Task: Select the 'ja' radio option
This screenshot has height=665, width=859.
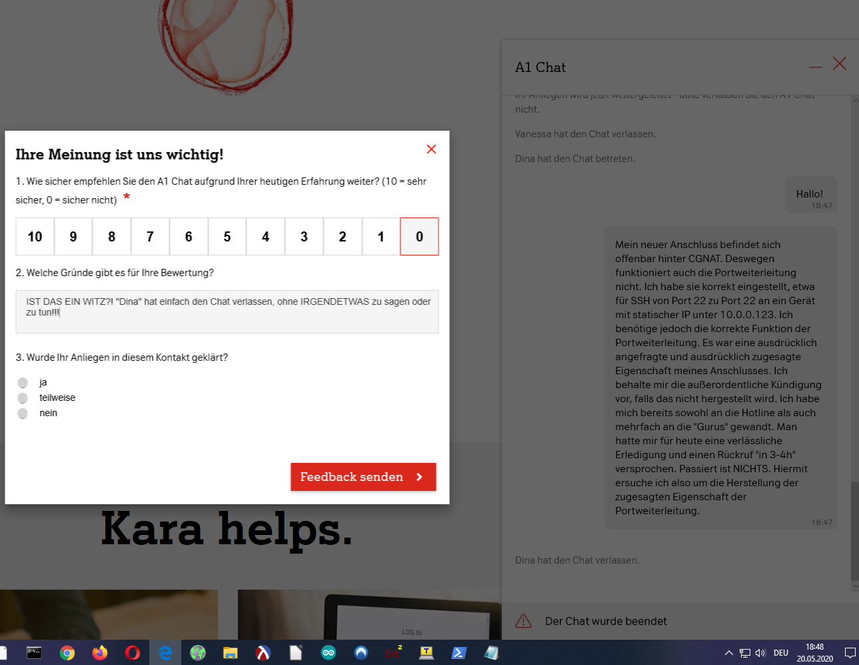Action: 23,383
